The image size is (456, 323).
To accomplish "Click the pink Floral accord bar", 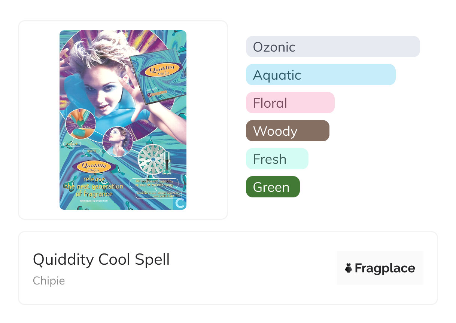I will (x=290, y=103).
